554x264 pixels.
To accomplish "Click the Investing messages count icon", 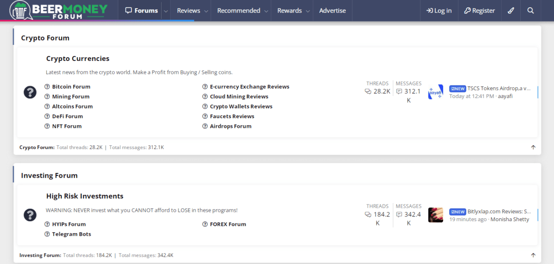I will 399,215.
